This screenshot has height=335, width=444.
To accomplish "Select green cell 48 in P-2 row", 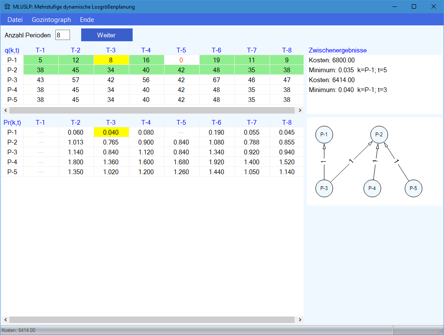I will pos(216,70).
